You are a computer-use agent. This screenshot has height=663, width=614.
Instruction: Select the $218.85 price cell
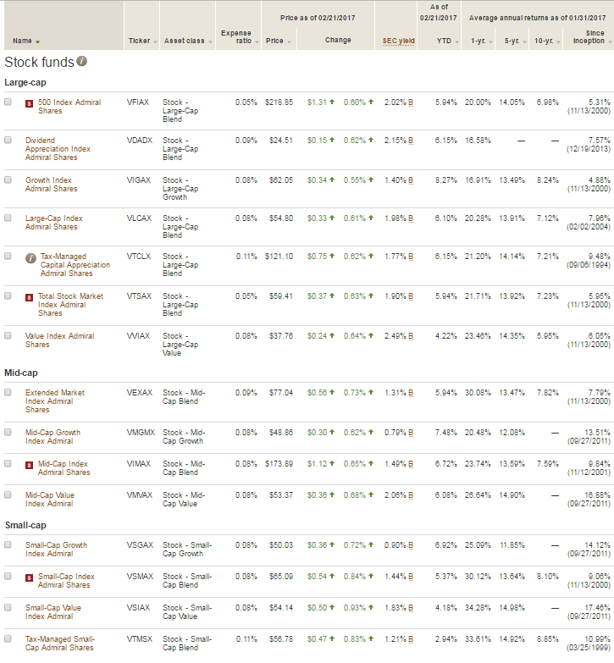coord(279,102)
